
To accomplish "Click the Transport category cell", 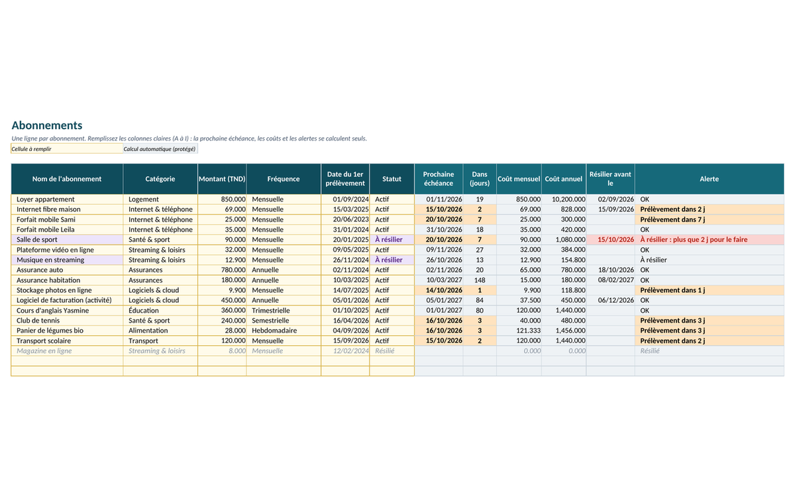I will (x=160, y=341).
